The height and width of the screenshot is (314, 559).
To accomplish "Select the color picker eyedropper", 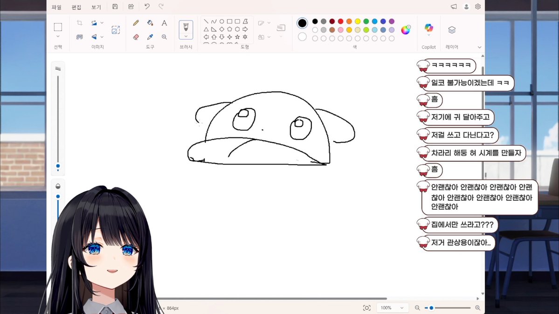I will pyautogui.click(x=150, y=37).
